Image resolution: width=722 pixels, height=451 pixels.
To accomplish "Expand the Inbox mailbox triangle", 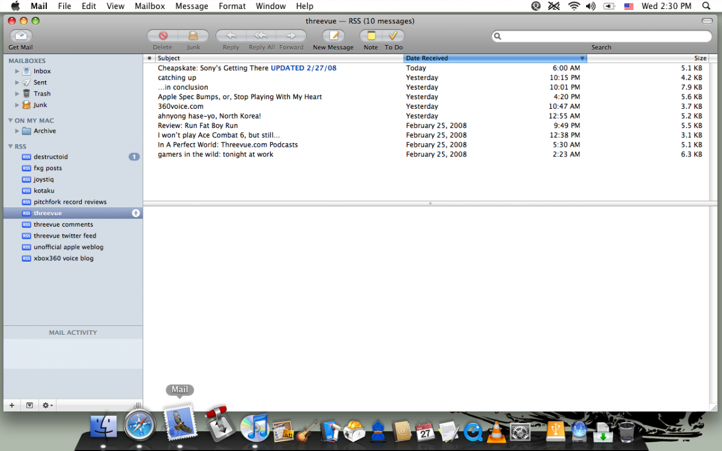I will (17, 72).
